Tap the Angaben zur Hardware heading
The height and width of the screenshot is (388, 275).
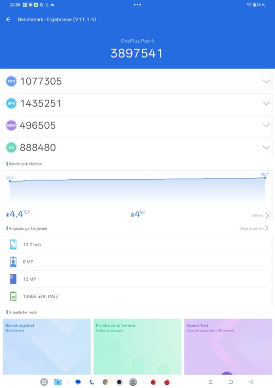28,228
